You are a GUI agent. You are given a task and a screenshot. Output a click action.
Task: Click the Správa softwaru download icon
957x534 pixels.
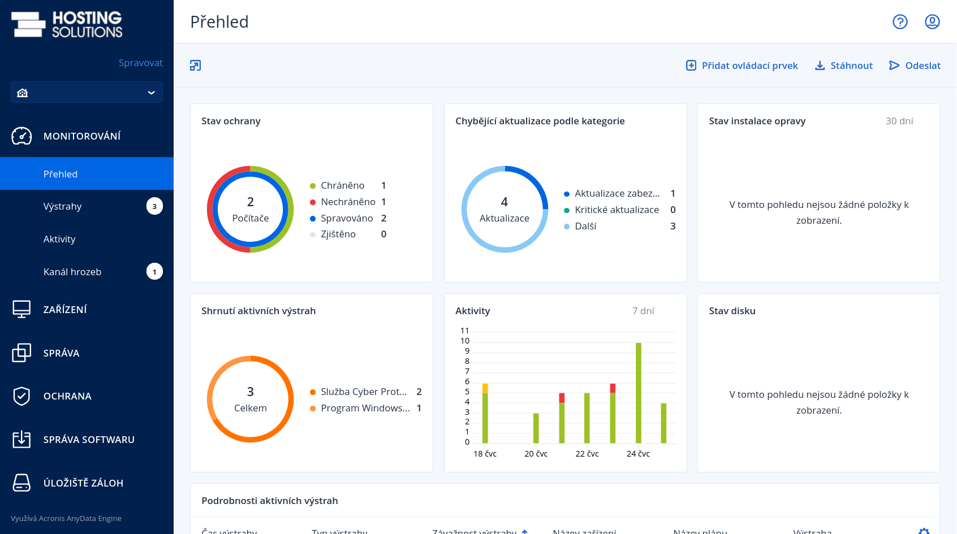21,440
